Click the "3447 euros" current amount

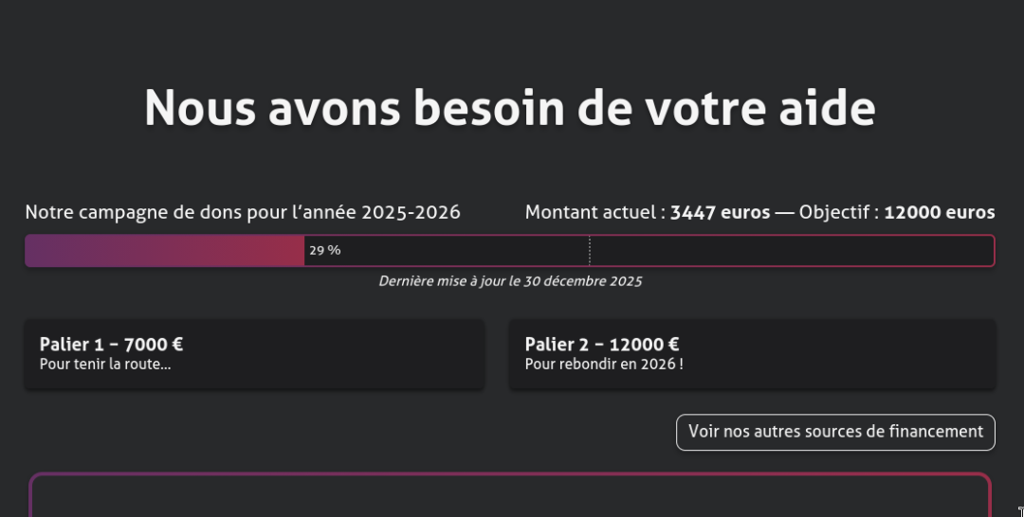[x=720, y=212]
